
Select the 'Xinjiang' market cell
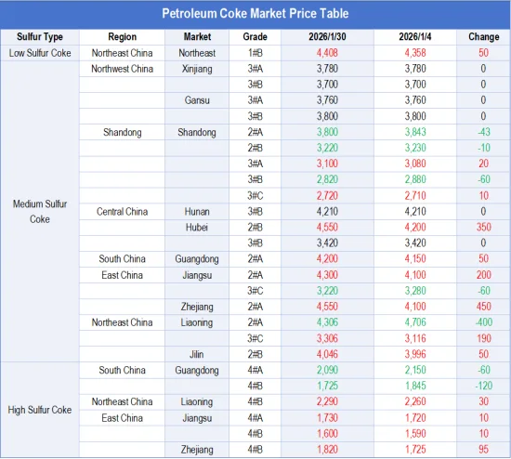coord(197,69)
